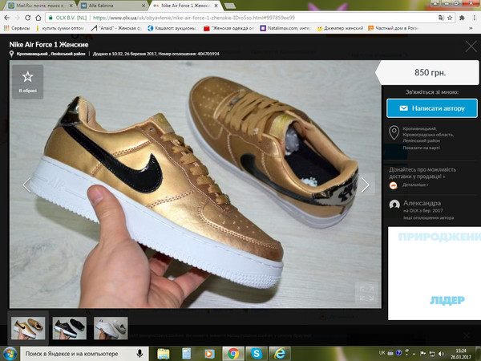Close the photo gallery with the X

pyautogui.click(x=471, y=47)
